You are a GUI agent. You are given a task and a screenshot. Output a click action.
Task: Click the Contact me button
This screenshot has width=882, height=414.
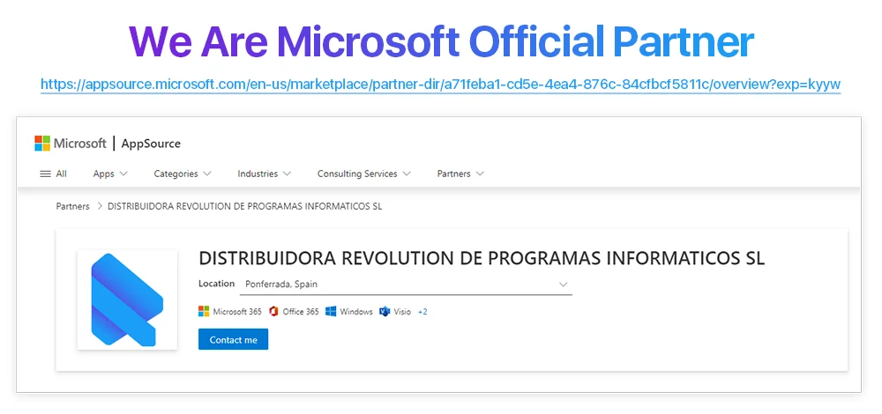(x=234, y=339)
